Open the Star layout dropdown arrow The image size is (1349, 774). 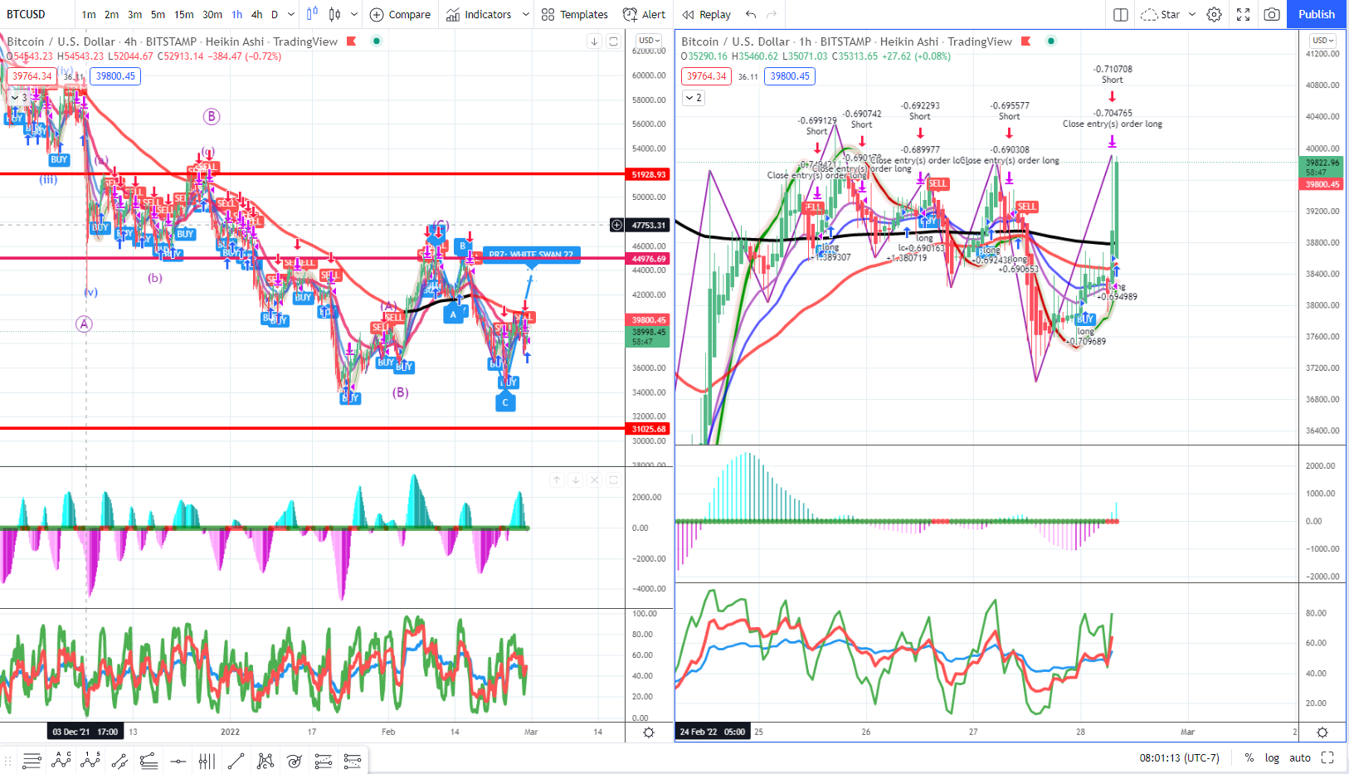click(1192, 14)
